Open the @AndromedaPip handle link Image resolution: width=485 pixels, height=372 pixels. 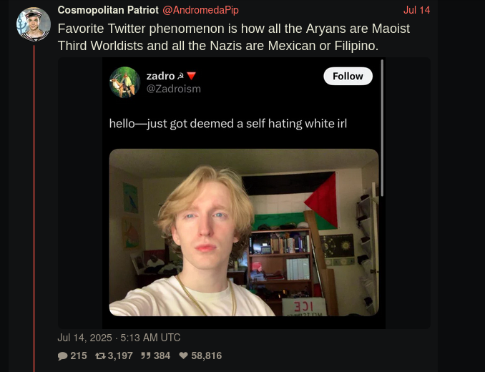200,10
